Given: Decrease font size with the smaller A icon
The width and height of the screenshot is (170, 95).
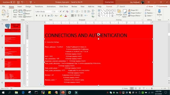Looking at the screenshot, I should point(64,11).
